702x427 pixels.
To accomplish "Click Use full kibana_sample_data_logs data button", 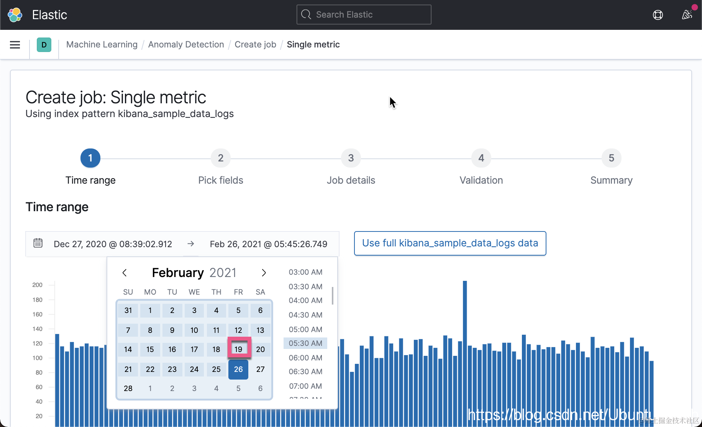I will click(x=450, y=243).
